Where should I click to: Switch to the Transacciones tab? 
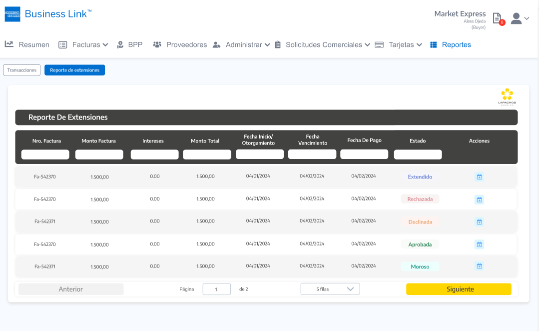(22, 70)
